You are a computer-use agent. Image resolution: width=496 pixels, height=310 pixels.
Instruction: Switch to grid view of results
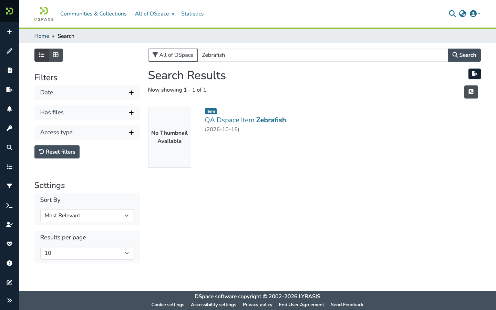click(x=56, y=55)
